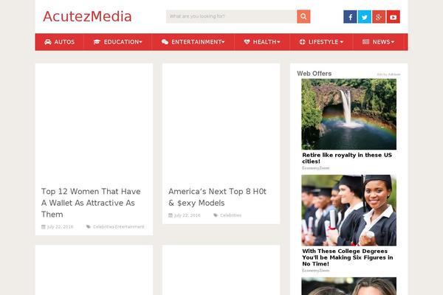Viewport: 443px width, 295px height.
Task: Expand the Education menu dropdown arrow
Action: tap(140, 42)
